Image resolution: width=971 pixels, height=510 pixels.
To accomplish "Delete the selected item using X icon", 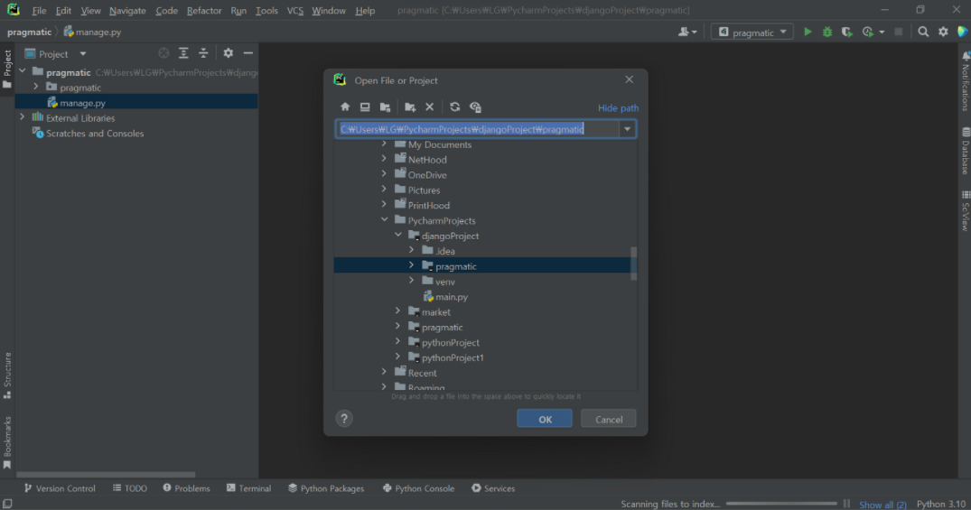I will [x=430, y=107].
